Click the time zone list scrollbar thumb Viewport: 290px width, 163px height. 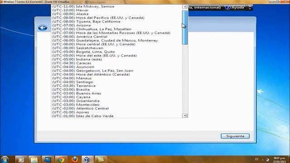click(x=185, y=28)
